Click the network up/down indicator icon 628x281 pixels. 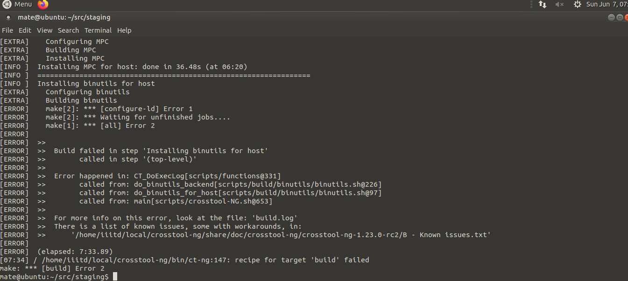coord(542,5)
